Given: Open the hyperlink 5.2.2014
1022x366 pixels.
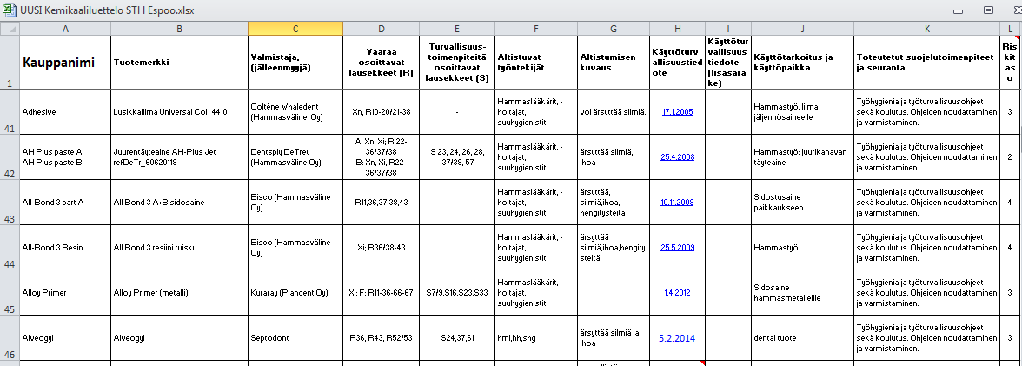Looking at the screenshot, I should click(x=677, y=338).
